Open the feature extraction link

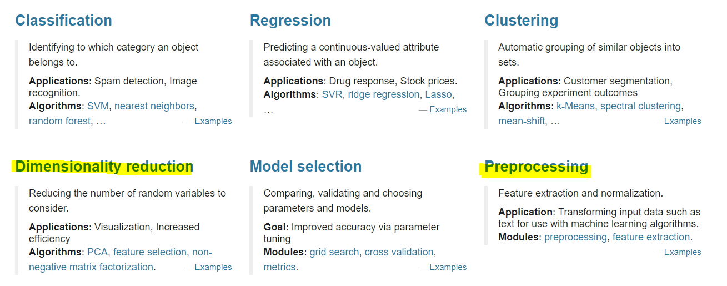click(x=651, y=237)
